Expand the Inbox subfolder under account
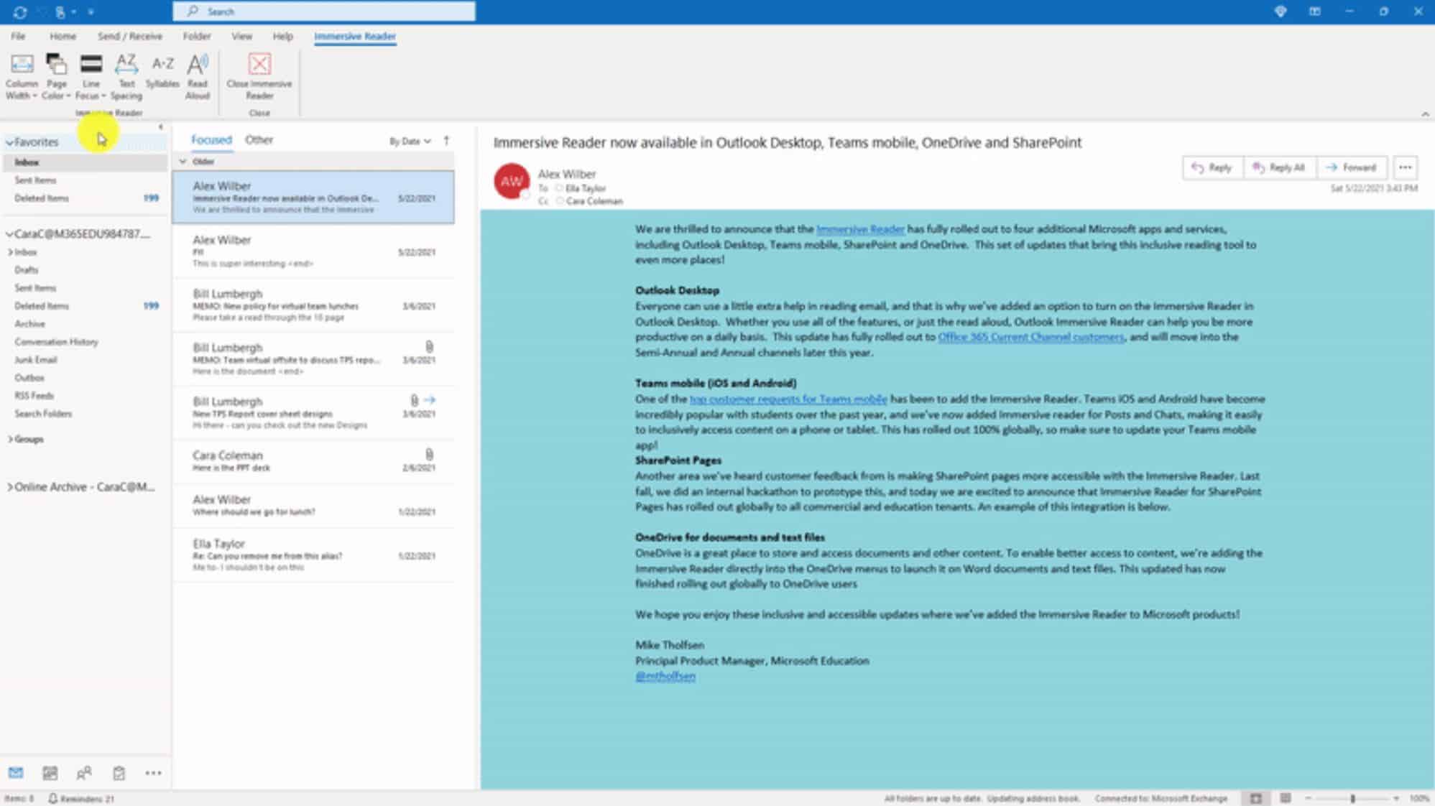Viewport: 1435px width, 806px height. coord(10,252)
